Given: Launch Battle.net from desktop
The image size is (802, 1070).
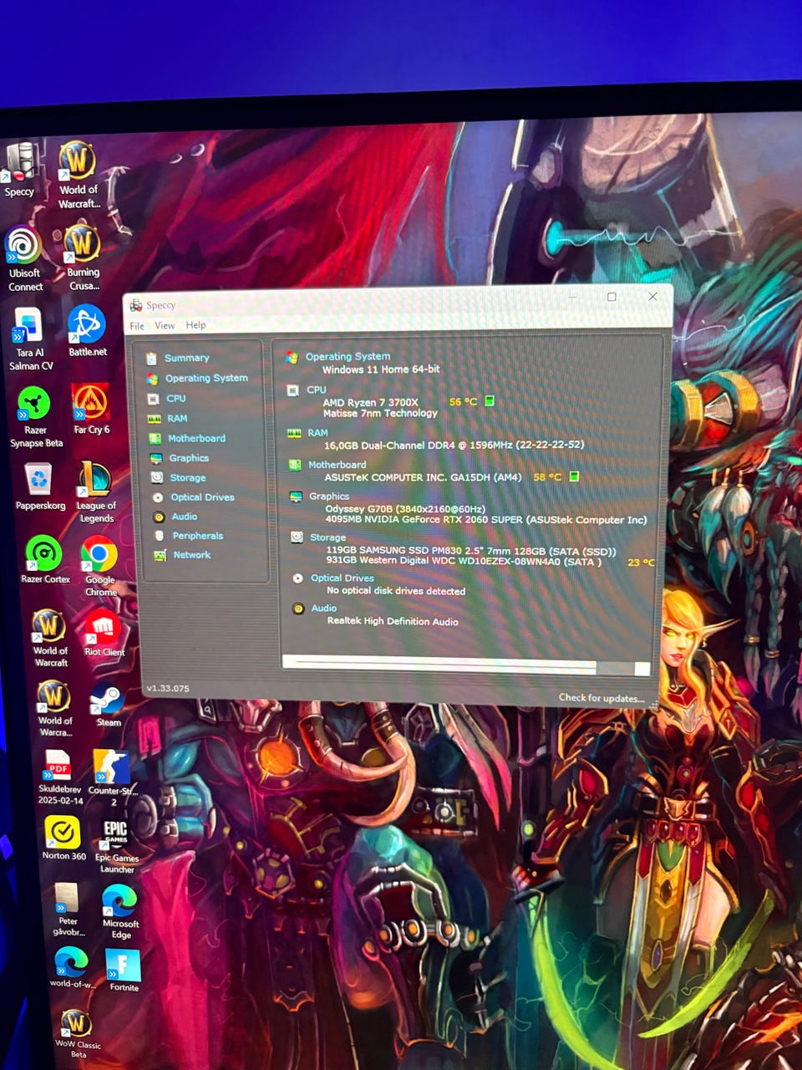Looking at the screenshot, I should click(x=87, y=332).
